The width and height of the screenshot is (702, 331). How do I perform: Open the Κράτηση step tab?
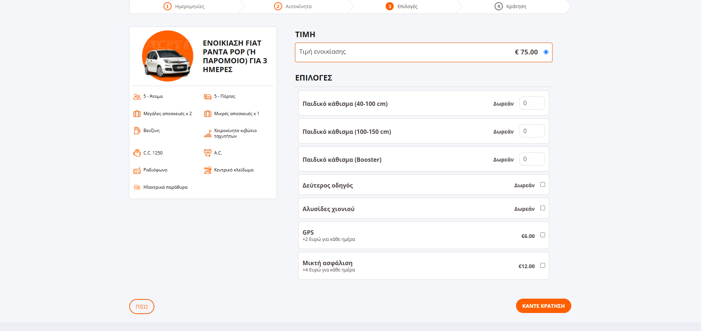(511, 7)
